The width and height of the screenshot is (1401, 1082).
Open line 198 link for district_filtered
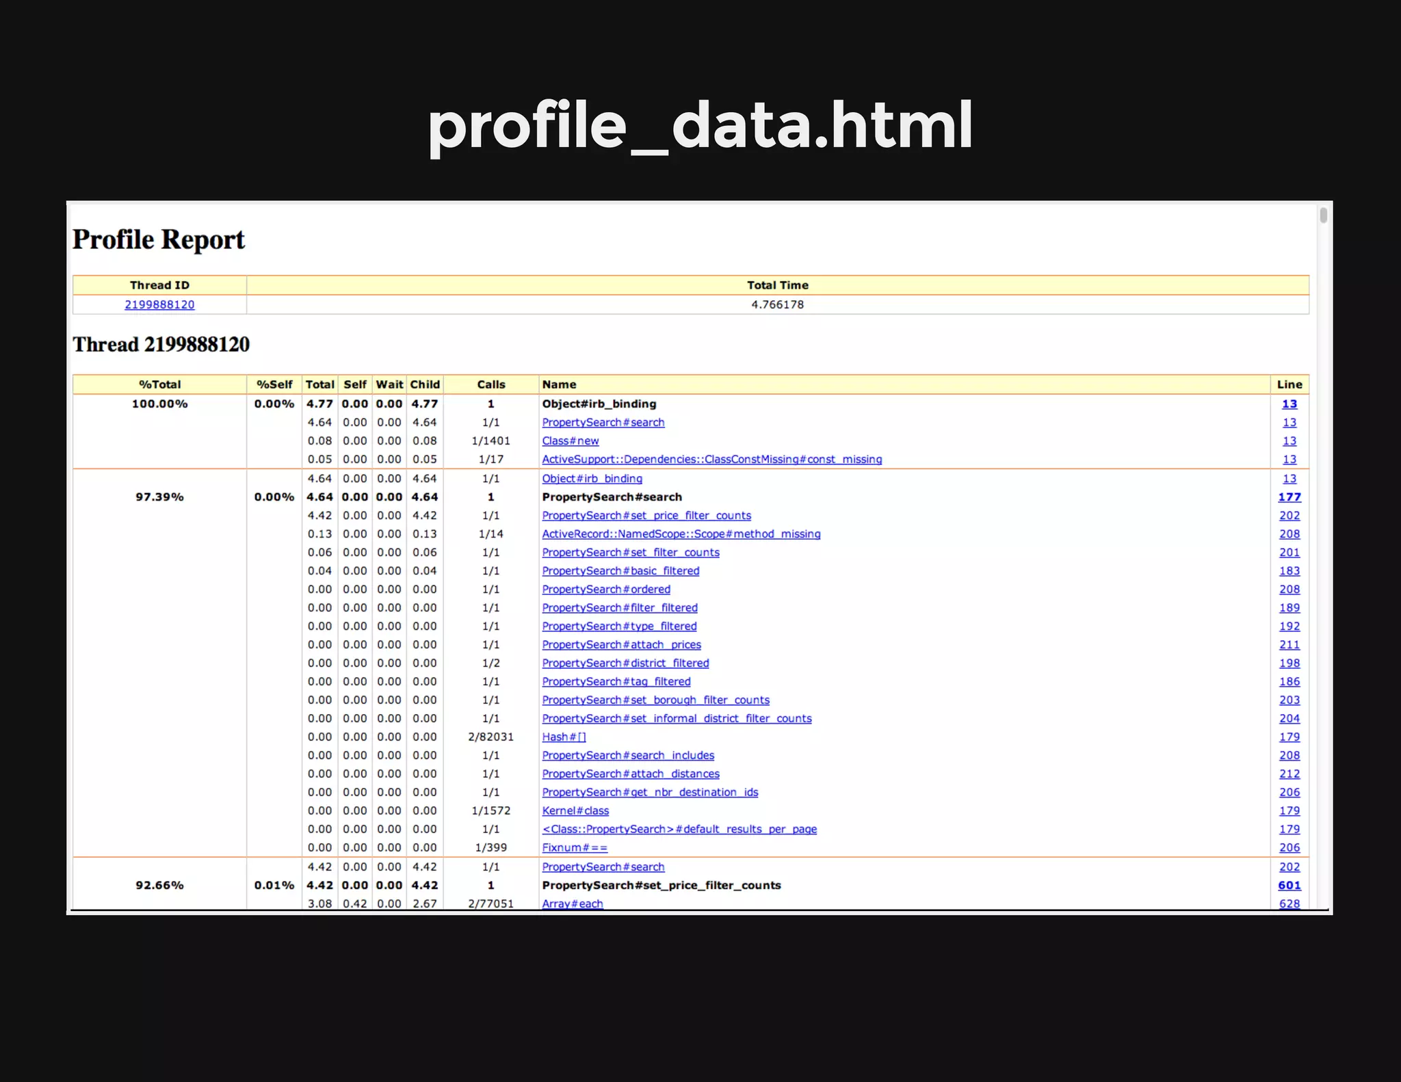coord(1289,663)
